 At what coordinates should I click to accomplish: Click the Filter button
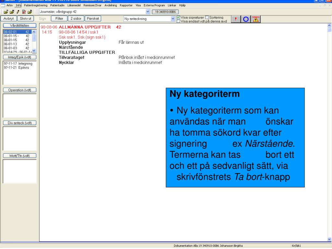[59, 18]
